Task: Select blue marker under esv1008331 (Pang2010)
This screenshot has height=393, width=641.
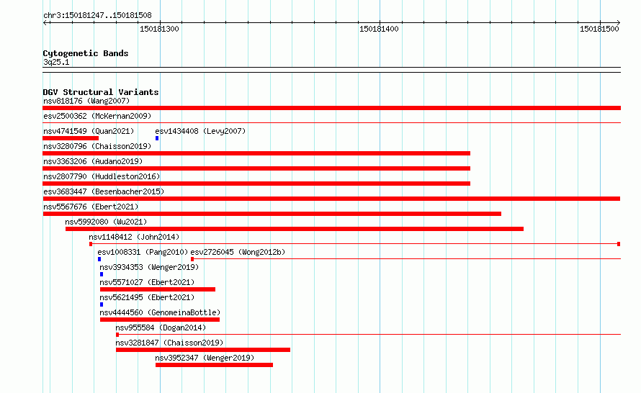Action: tap(99, 259)
